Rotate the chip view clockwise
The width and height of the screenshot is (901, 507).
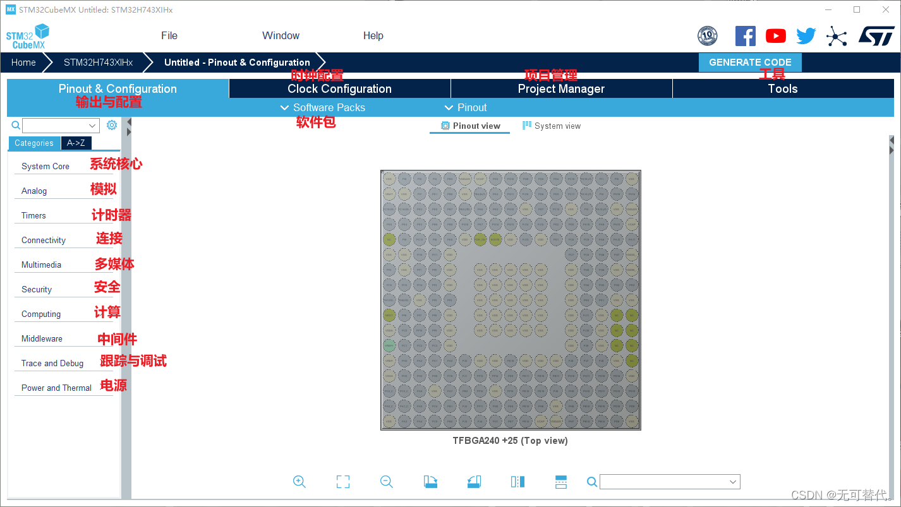[x=430, y=481]
